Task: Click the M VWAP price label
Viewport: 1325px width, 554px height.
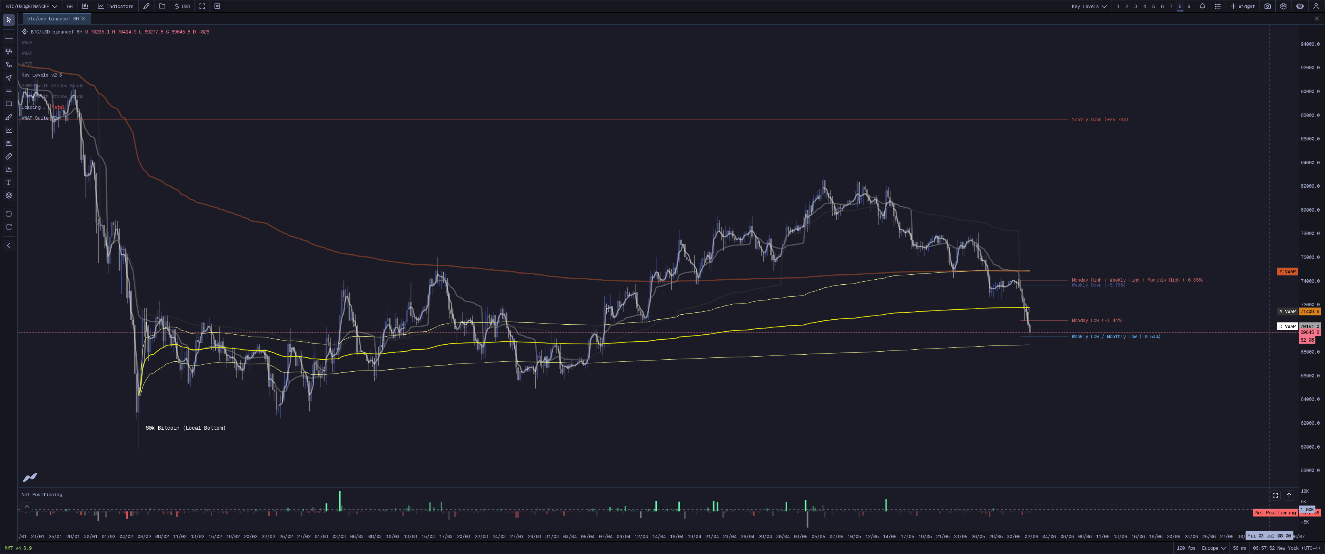Action: pyautogui.click(x=1288, y=311)
